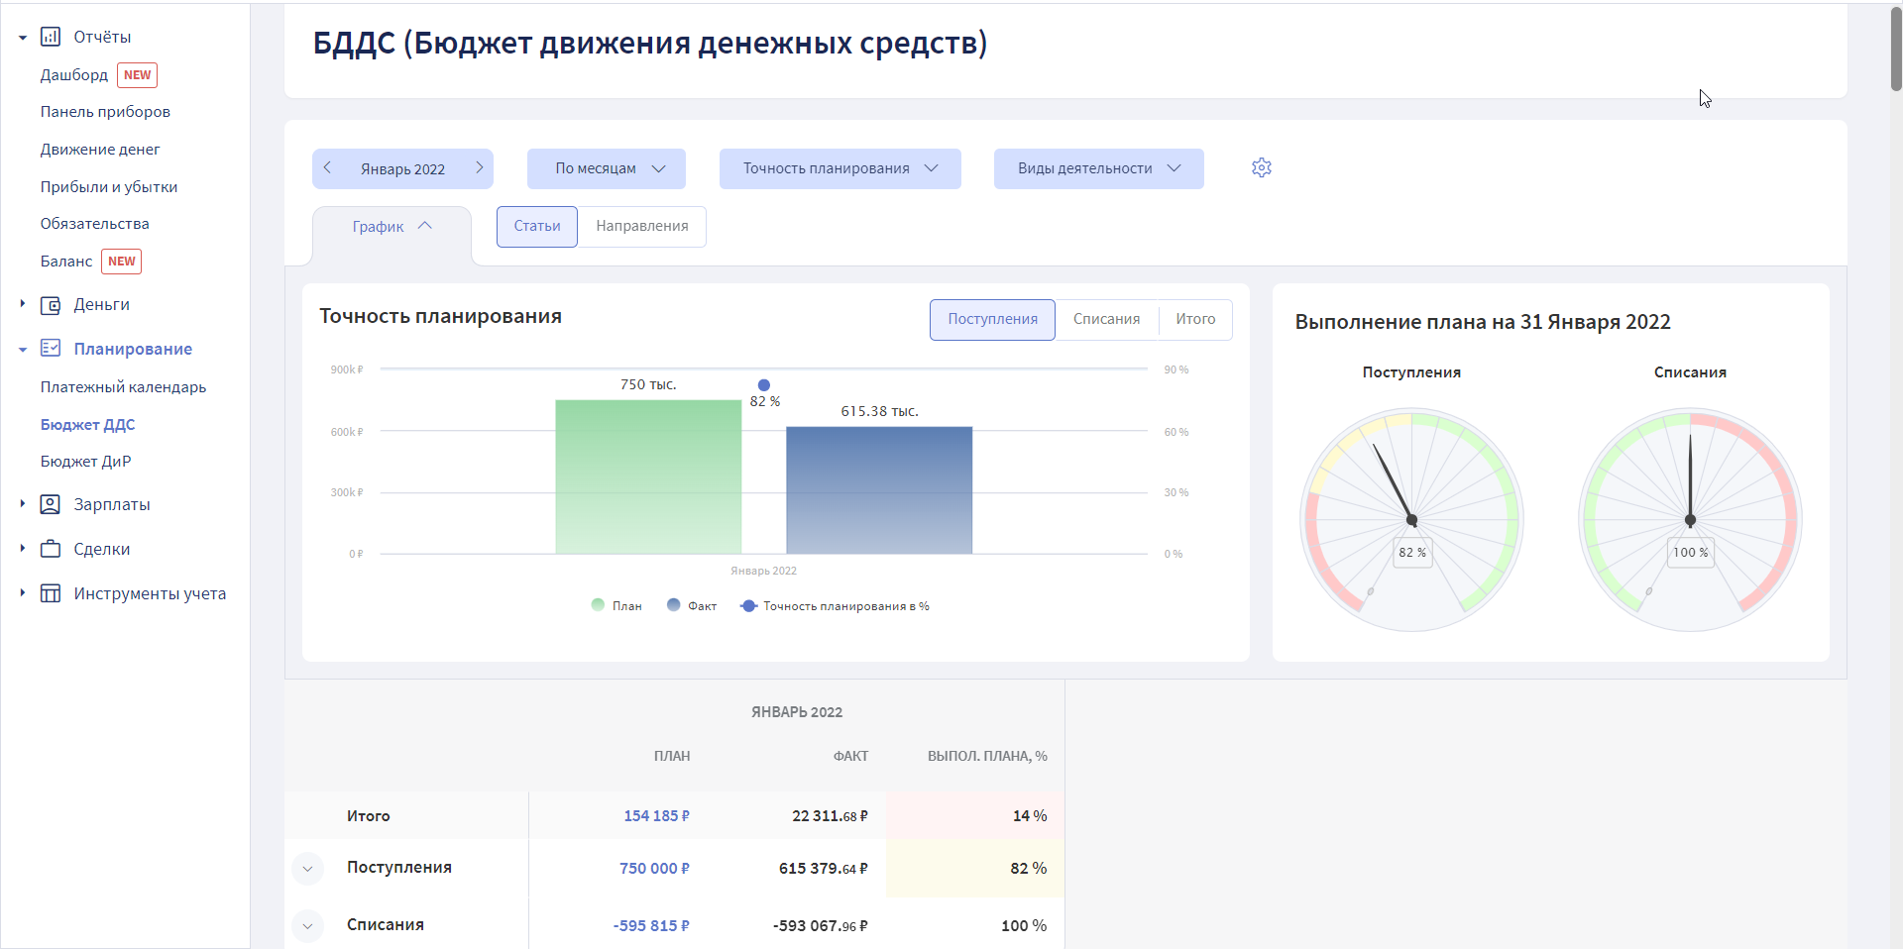Screen dimensions: 1903x949
Task: Click the Деньги wallet icon
Action: (51, 305)
